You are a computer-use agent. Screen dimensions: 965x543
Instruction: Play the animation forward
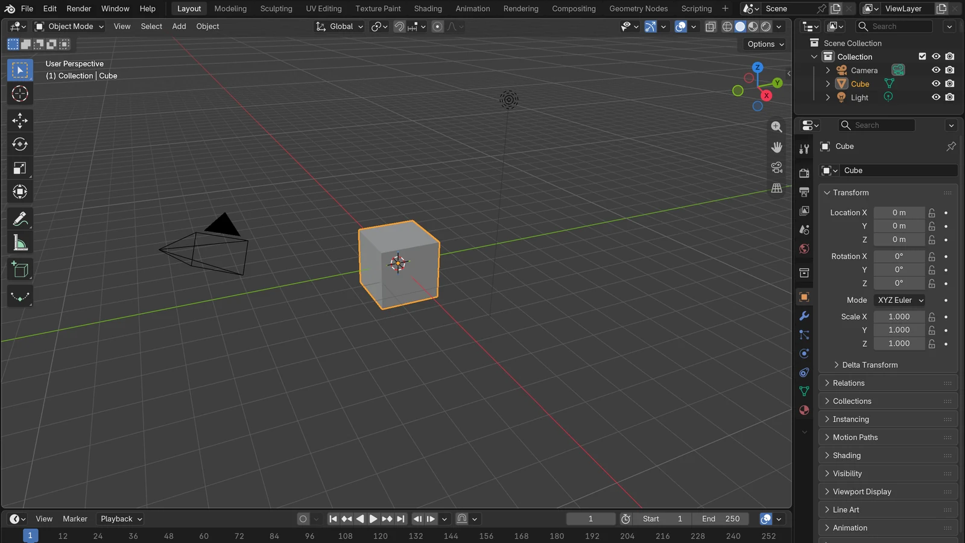point(373,519)
